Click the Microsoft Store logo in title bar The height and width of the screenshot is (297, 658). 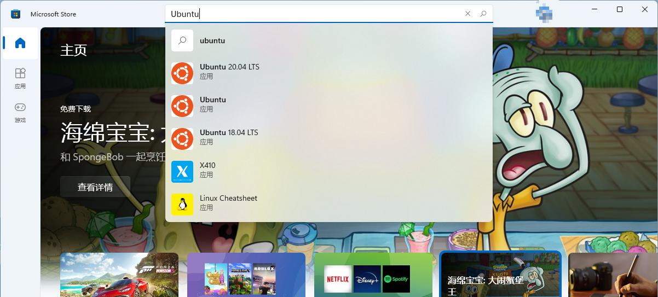pos(16,14)
